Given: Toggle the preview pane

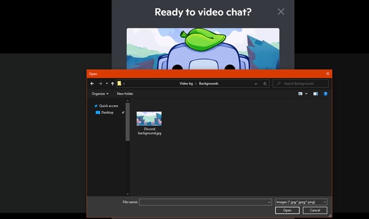Looking at the screenshot, I should tap(315, 94).
